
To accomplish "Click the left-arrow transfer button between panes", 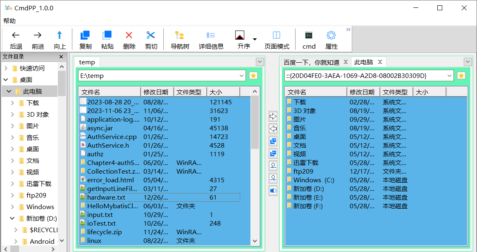I will [x=273, y=129].
